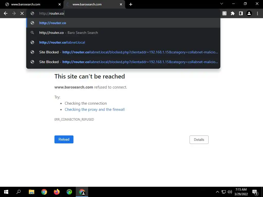Open the notification center icon
263x197 pixels.
point(255,192)
